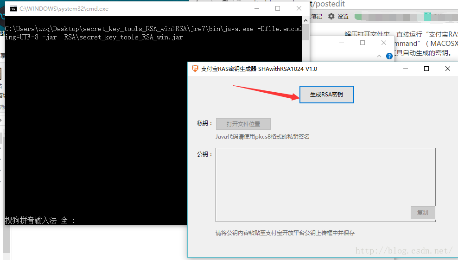This screenshot has width=458, height=260.
Task: Click the cmd.exe vertical scrollbar thumb
Action: [x=305, y=32]
